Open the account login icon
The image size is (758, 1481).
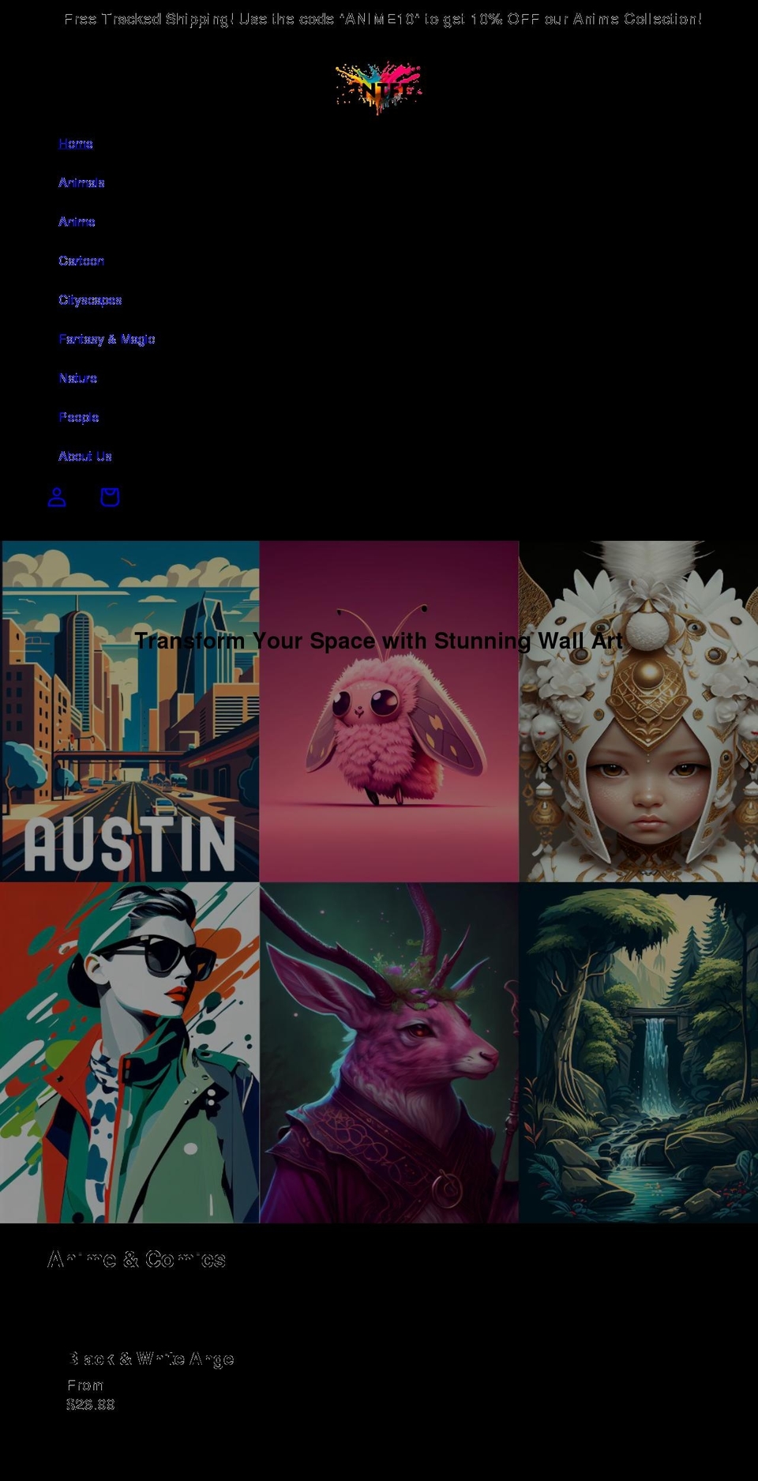pos(57,497)
